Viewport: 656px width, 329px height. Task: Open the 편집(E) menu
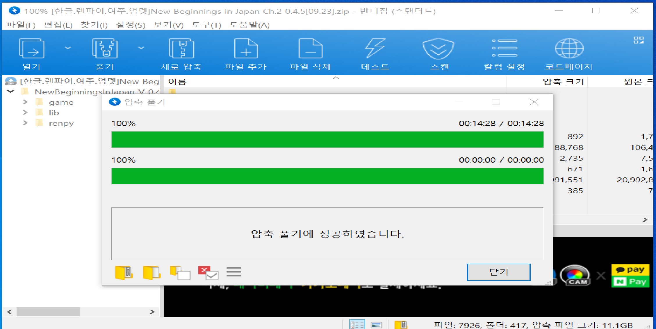click(x=58, y=25)
